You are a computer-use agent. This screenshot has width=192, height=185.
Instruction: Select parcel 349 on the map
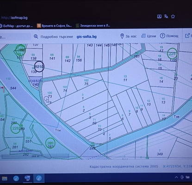click(x=160, y=154)
